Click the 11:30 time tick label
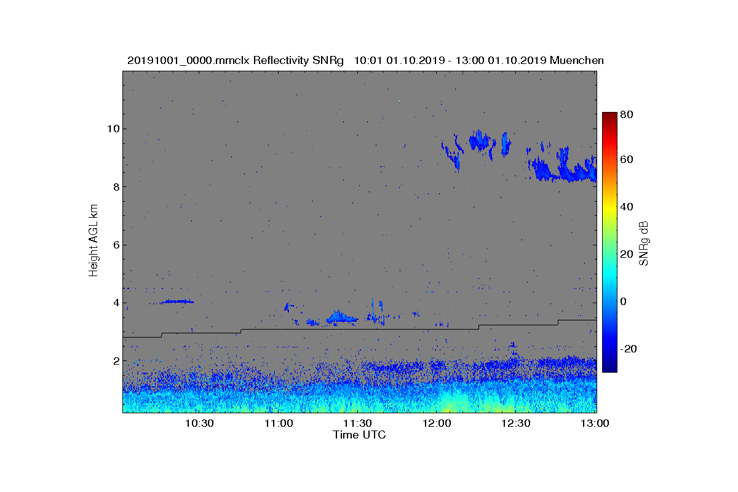 click(357, 424)
